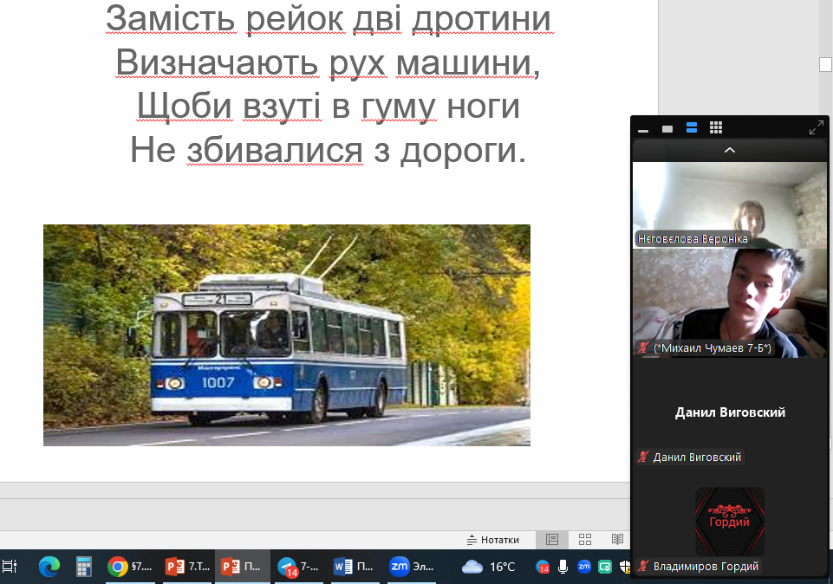Switch PowerPoint to Slide Sorter view
Viewport: 833px width, 584px height.
(x=585, y=540)
